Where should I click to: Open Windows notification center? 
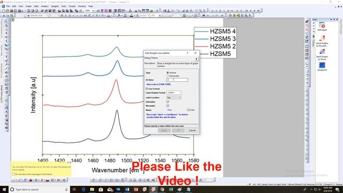click(337, 189)
